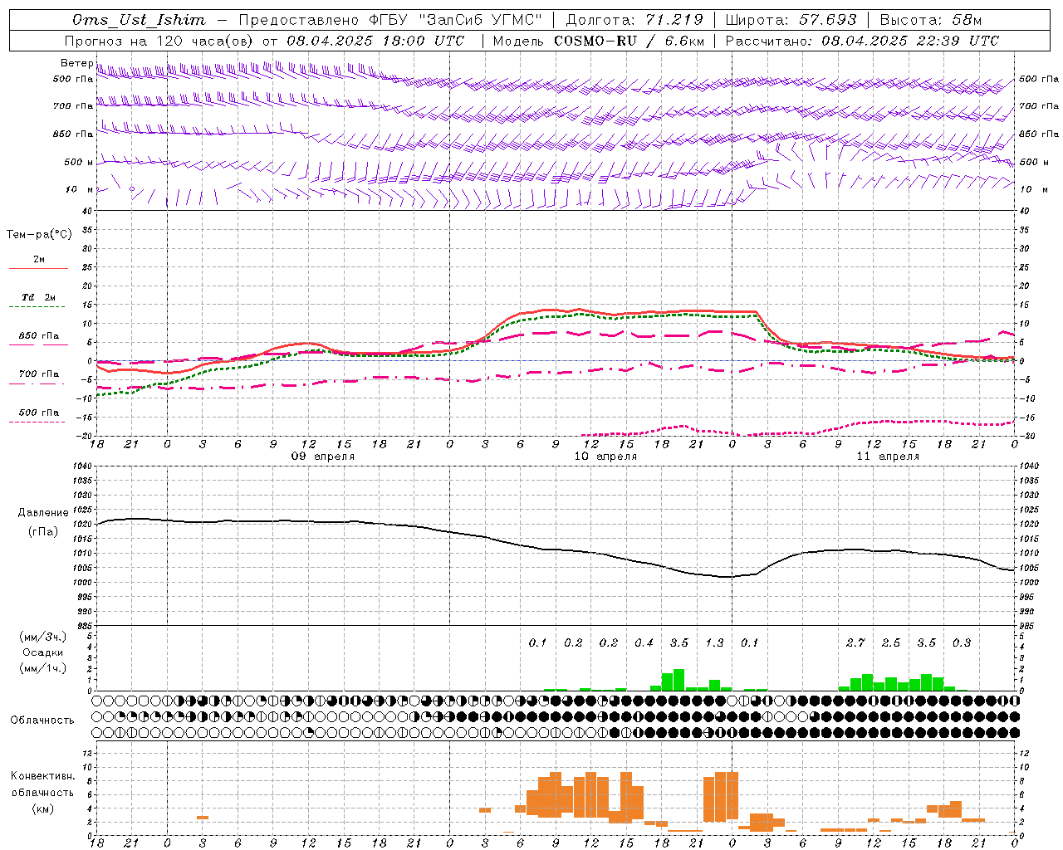Click the right-side '700 гПа' wind level label
1063x850 pixels.
pyautogui.click(x=1039, y=106)
